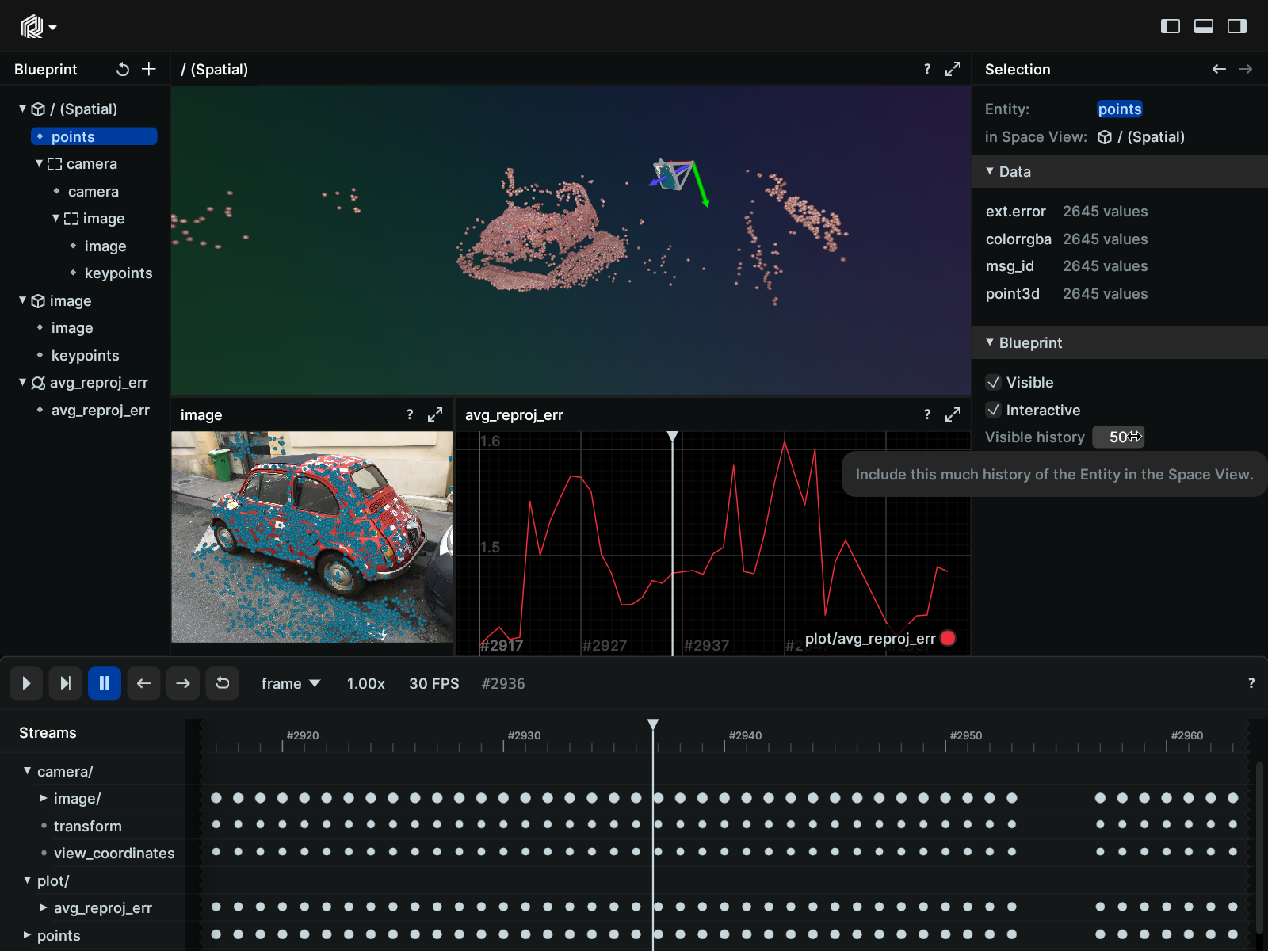The height and width of the screenshot is (951, 1268).
Task: Select the keypoints entity under image view
Action: click(85, 356)
